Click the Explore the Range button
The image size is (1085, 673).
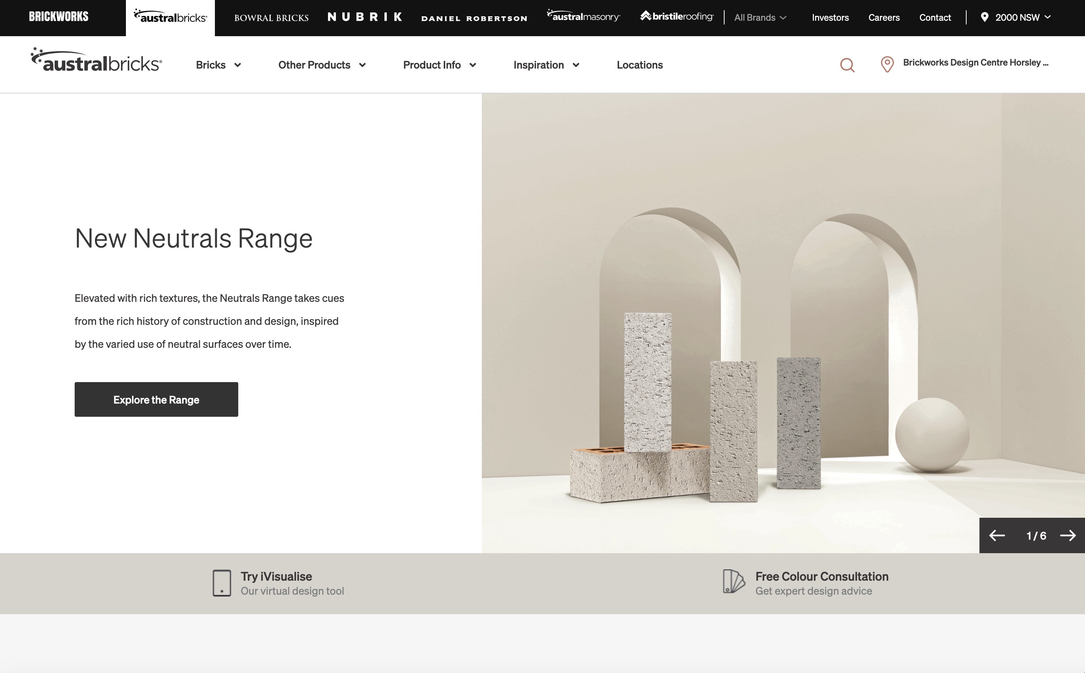click(x=156, y=399)
